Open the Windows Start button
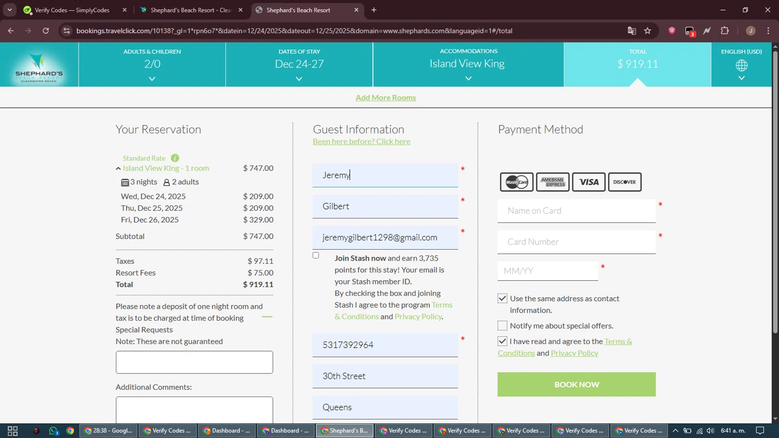 [x=12, y=431]
